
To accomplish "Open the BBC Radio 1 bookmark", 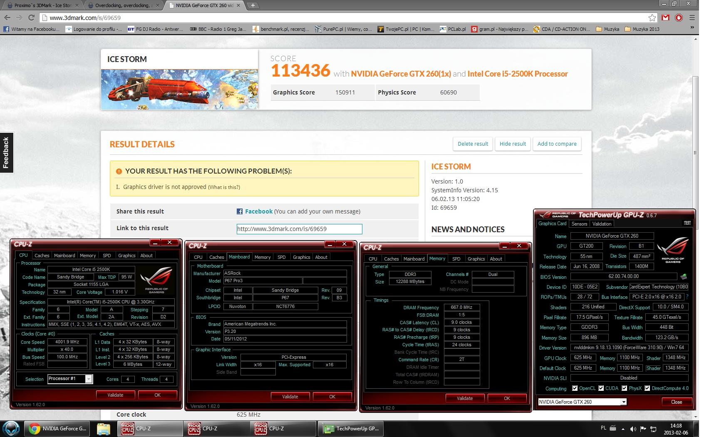I will click(x=218, y=29).
